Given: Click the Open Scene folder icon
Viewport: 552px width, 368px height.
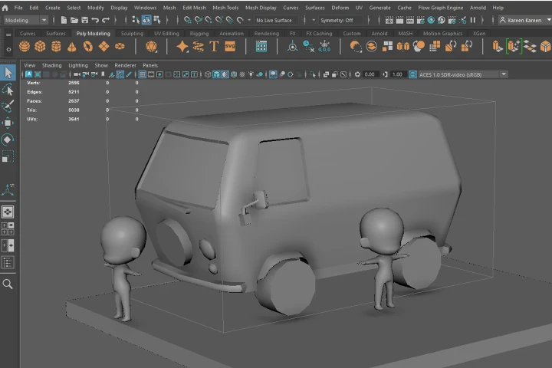Looking at the screenshot, I should 74,20.
